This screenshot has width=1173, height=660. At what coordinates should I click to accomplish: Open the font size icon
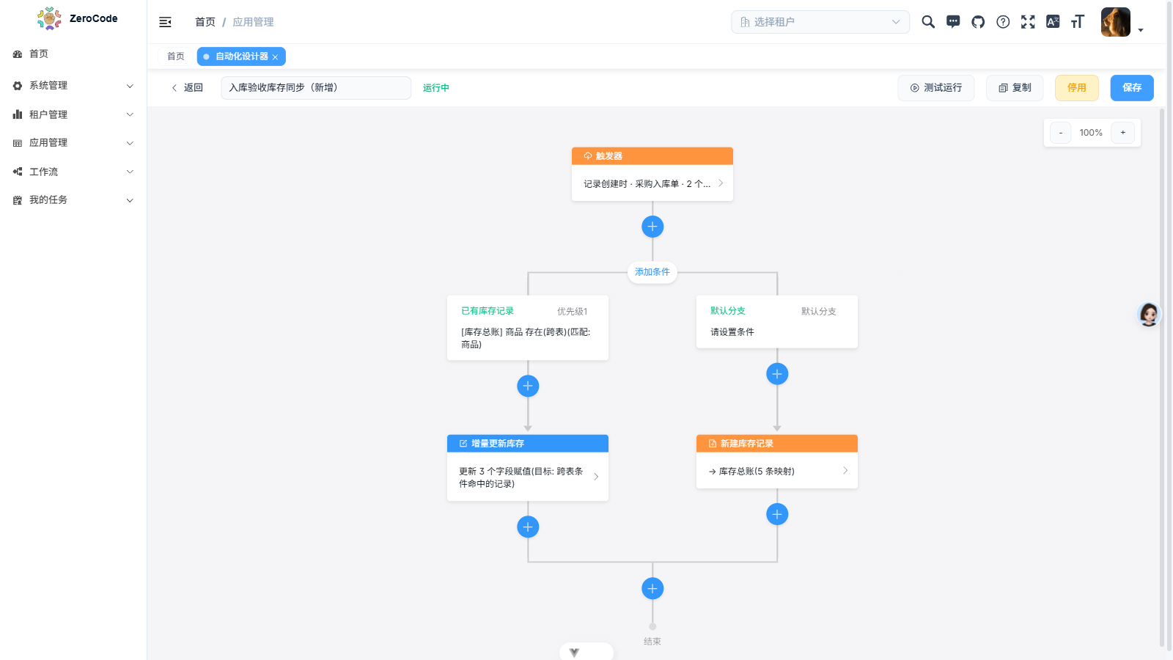(x=1077, y=22)
